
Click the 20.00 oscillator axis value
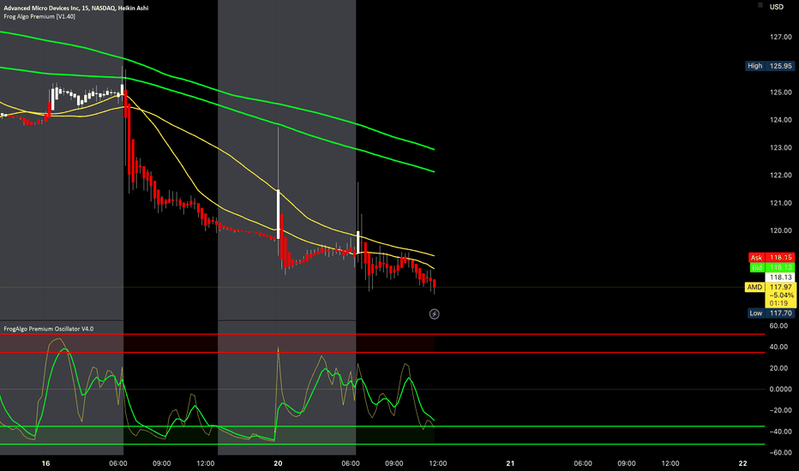pyautogui.click(x=778, y=368)
